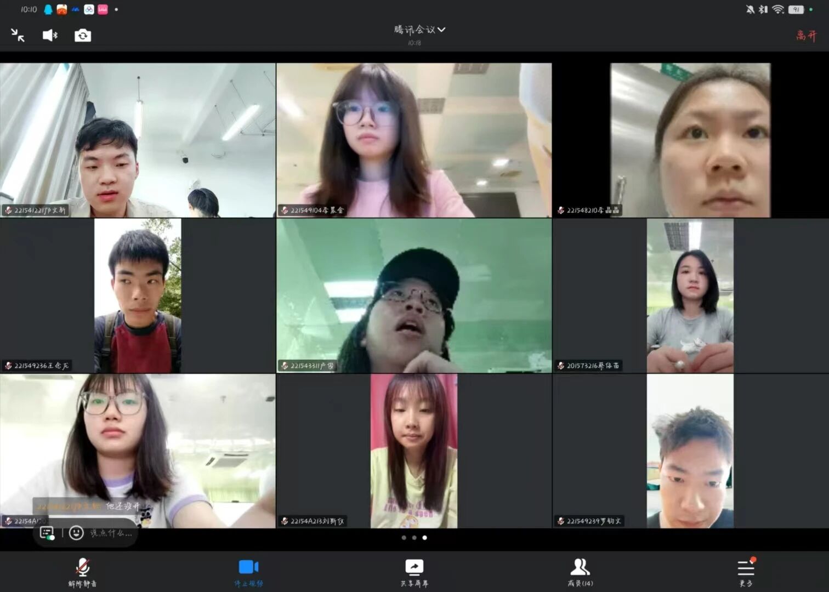Toggle the Bluetooth speaker audio output
The width and height of the screenshot is (829, 592).
(x=50, y=36)
